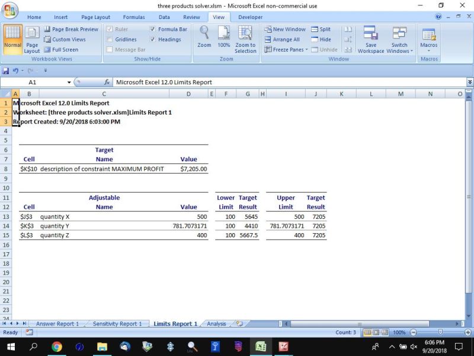Click the Windows Start button
Image resolution: width=474 pixels, height=356 pixels.
11,347
